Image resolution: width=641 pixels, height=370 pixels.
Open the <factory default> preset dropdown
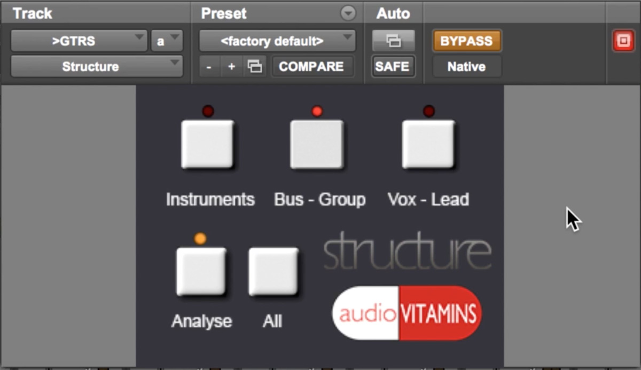pyautogui.click(x=277, y=41)
